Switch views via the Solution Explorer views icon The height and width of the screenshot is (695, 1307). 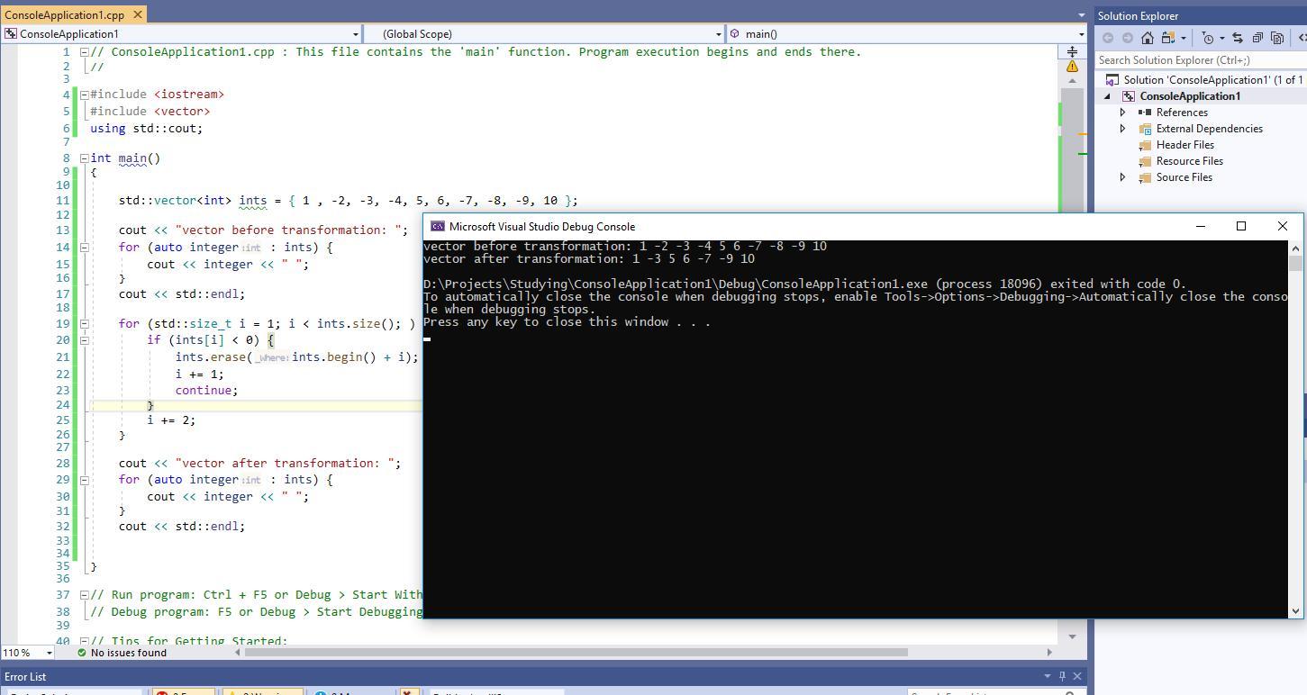point(1167,38)
